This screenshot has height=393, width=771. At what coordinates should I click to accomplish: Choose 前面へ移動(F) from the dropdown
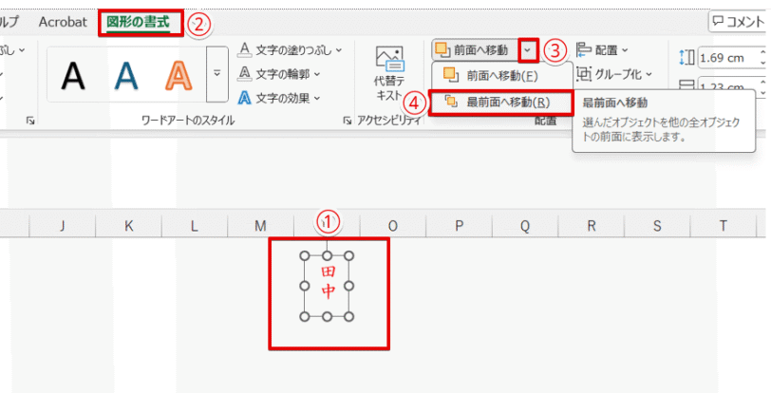point(502,75)
